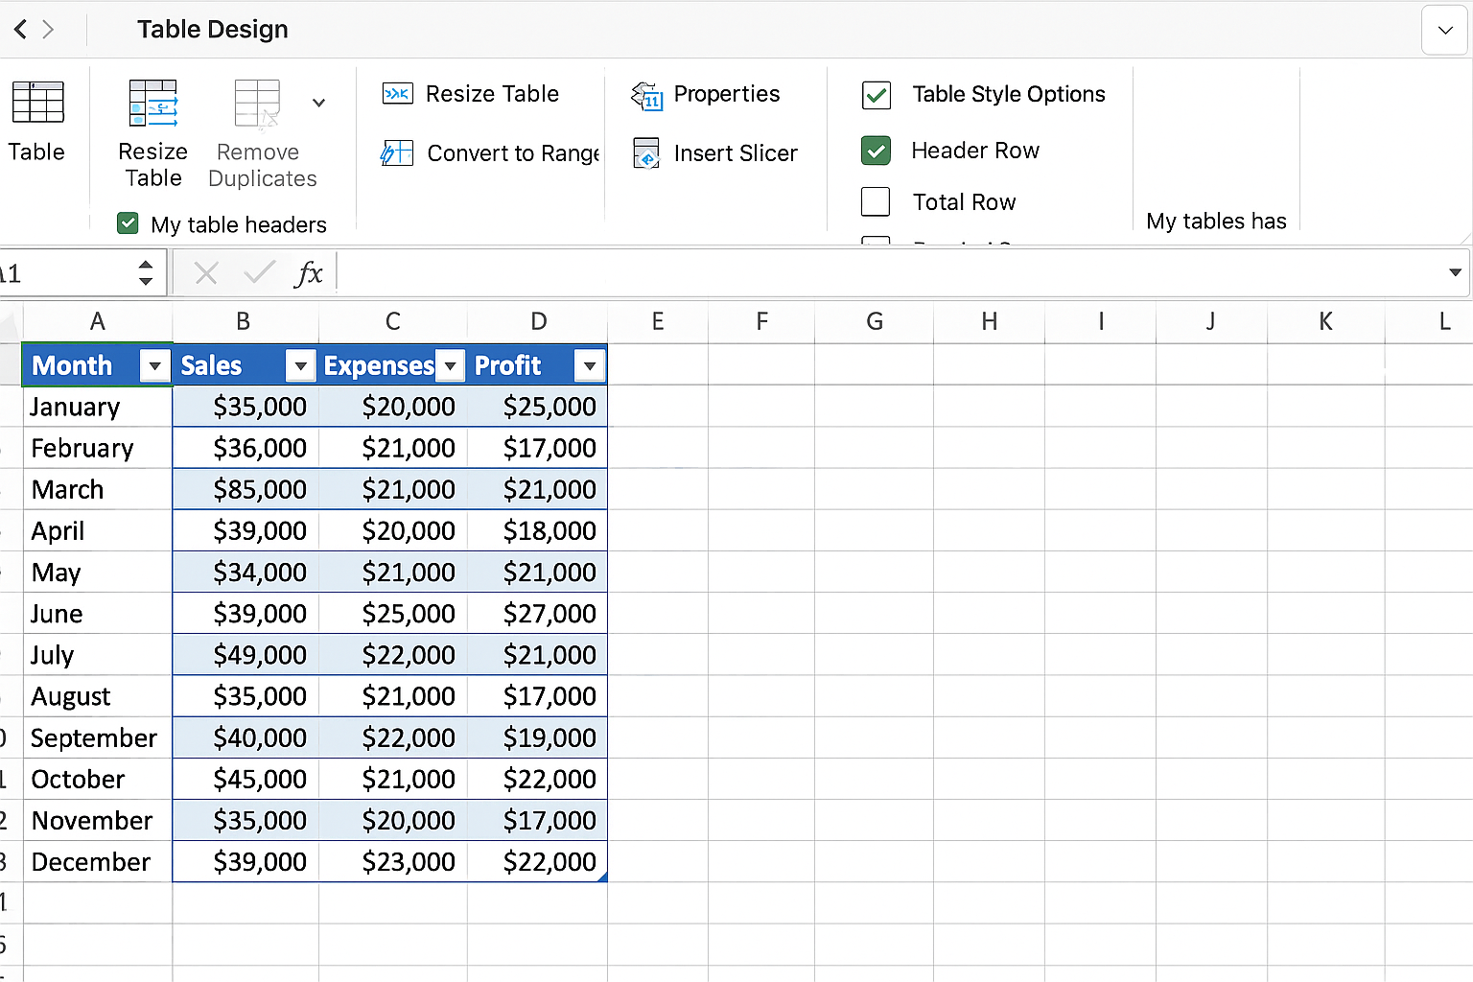Select the Table Design tab
The width and height of the screenshot is (1473, 982).
click(x=212, y=30)
